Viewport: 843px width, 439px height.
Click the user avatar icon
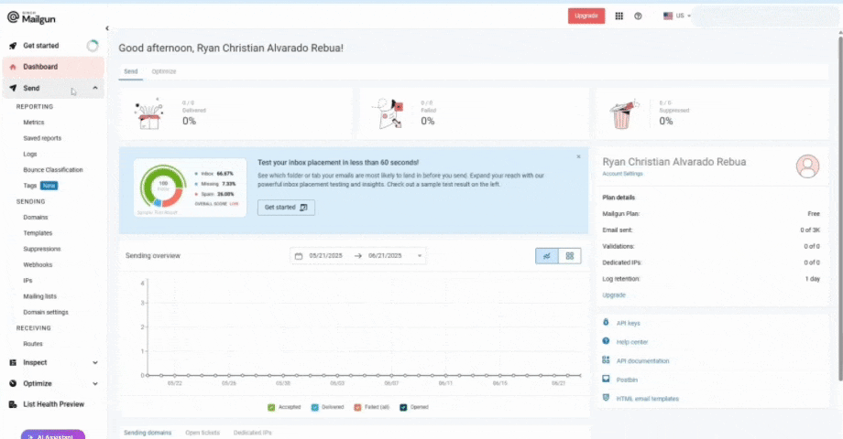(x=807, y=166)
